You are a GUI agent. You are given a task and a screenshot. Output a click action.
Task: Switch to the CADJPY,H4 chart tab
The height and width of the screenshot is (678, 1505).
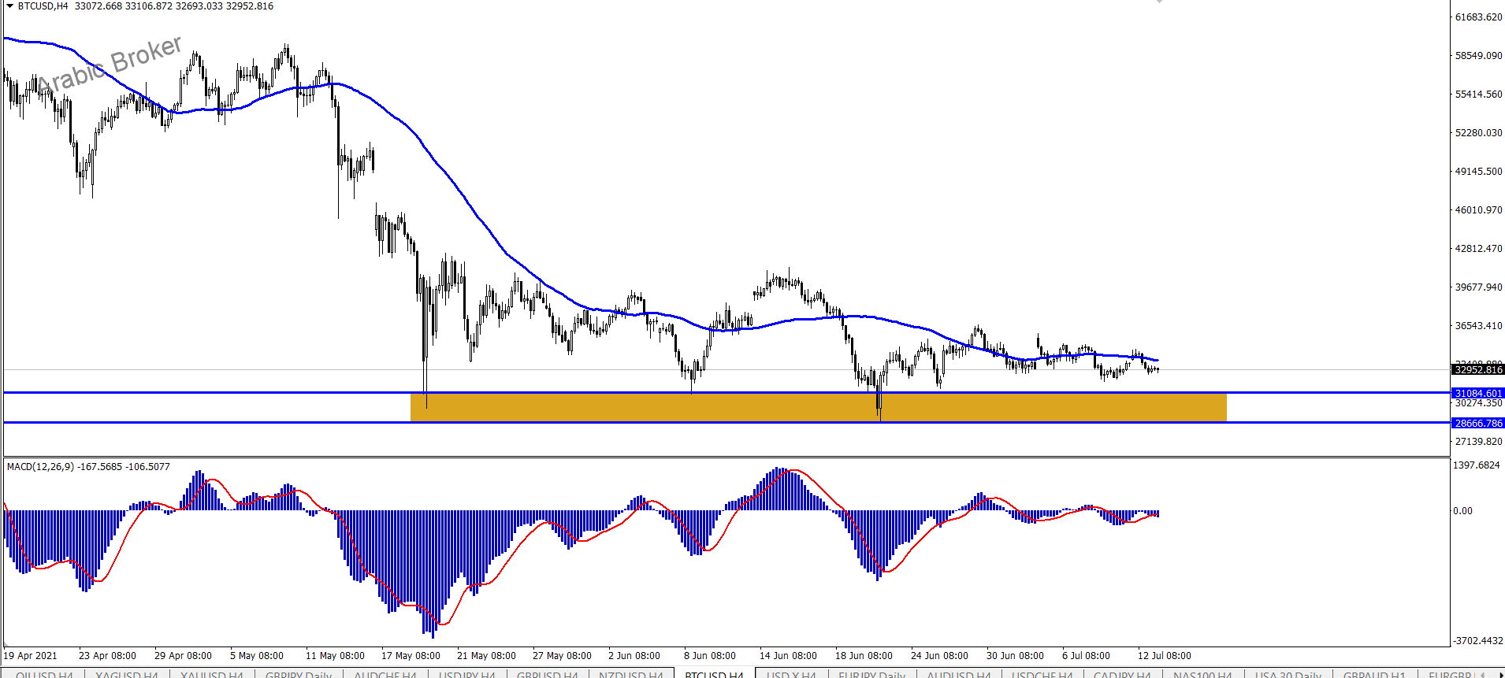point(1122,674)
